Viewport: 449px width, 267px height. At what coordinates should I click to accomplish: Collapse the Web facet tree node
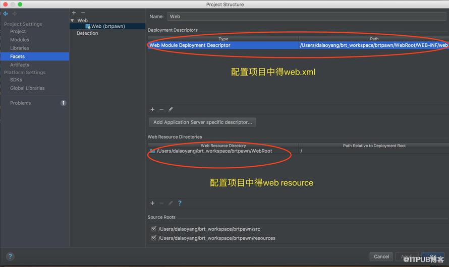[73, 21]
